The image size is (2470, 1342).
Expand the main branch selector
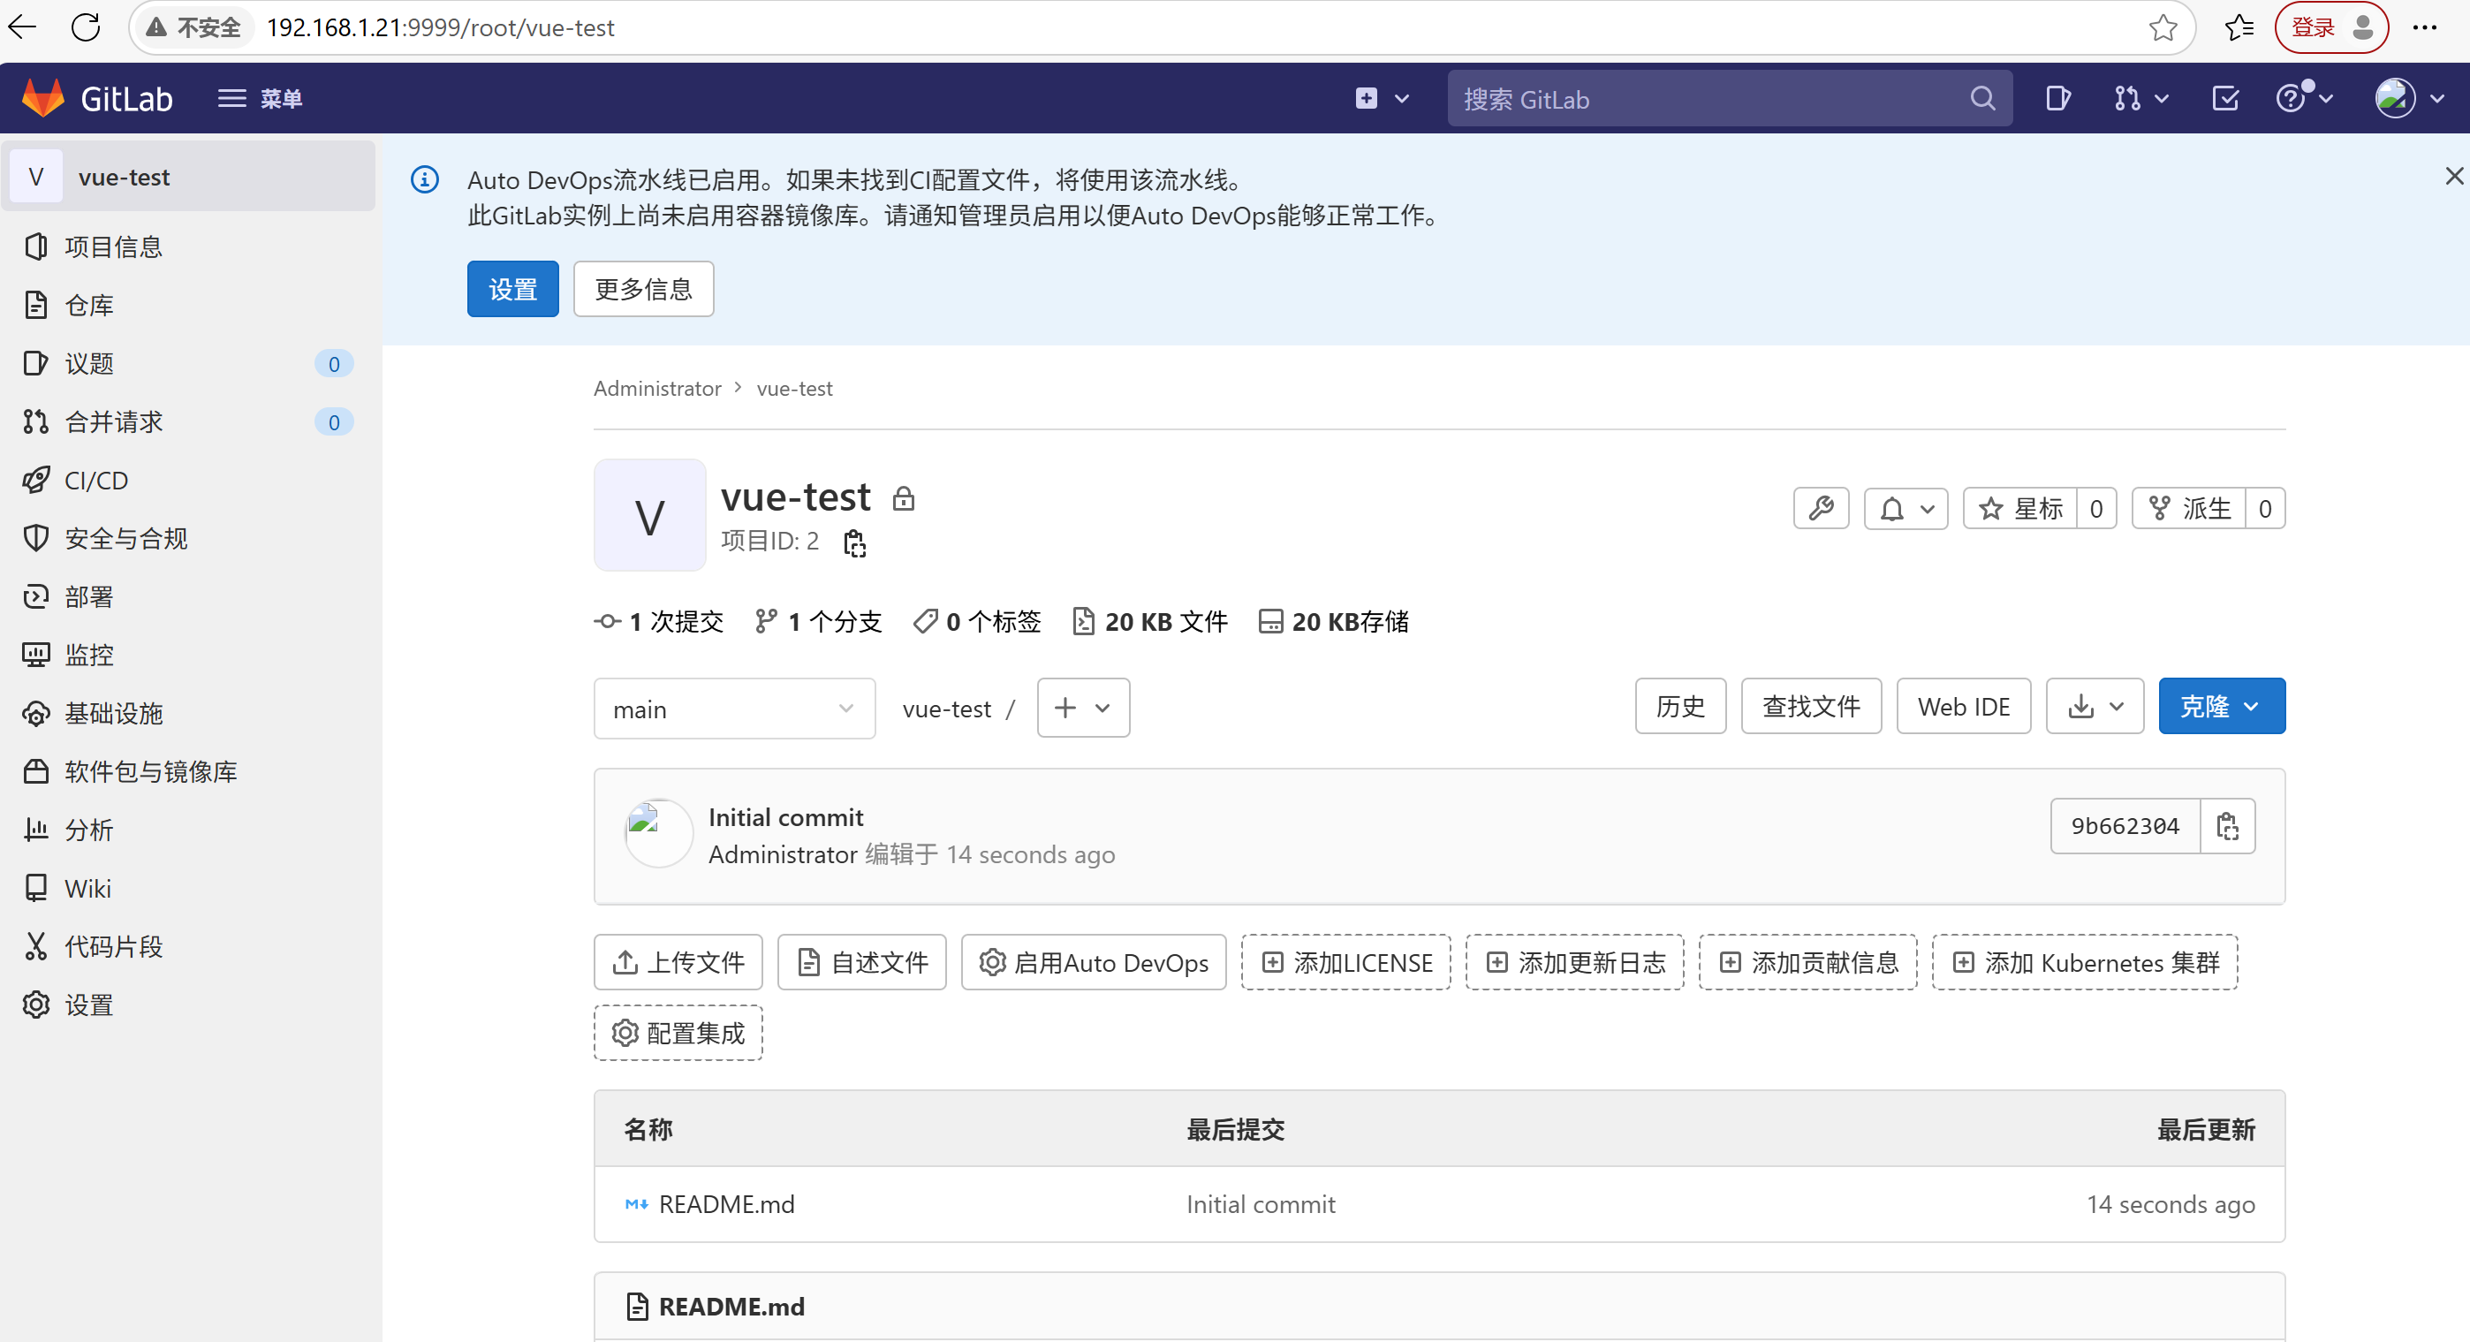[734, 709]
